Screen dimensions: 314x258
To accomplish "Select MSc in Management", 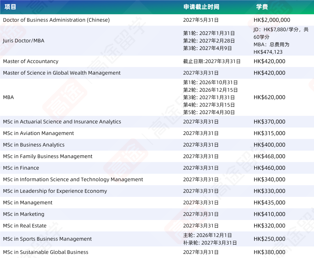I will (28, 203).
